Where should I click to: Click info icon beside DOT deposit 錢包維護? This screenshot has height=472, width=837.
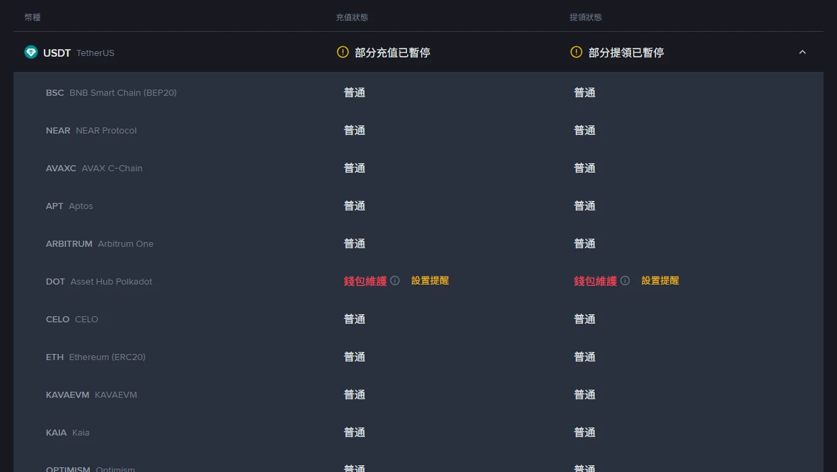(x=395, y=281)
